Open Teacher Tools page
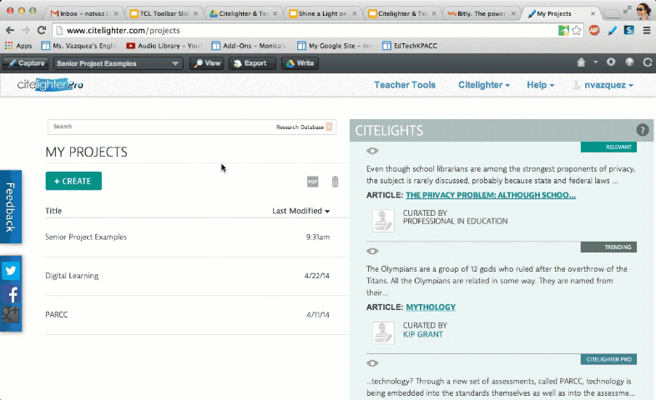Viewport: 656px width, 400px height. pyautogui.click(x=405, y=85)
